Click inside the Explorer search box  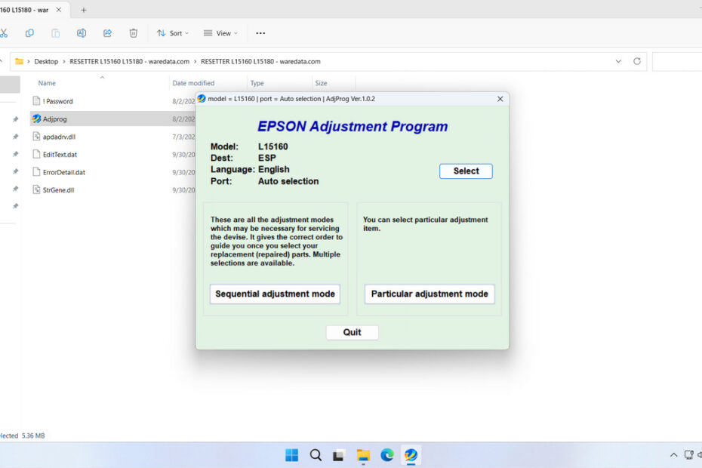677,61
